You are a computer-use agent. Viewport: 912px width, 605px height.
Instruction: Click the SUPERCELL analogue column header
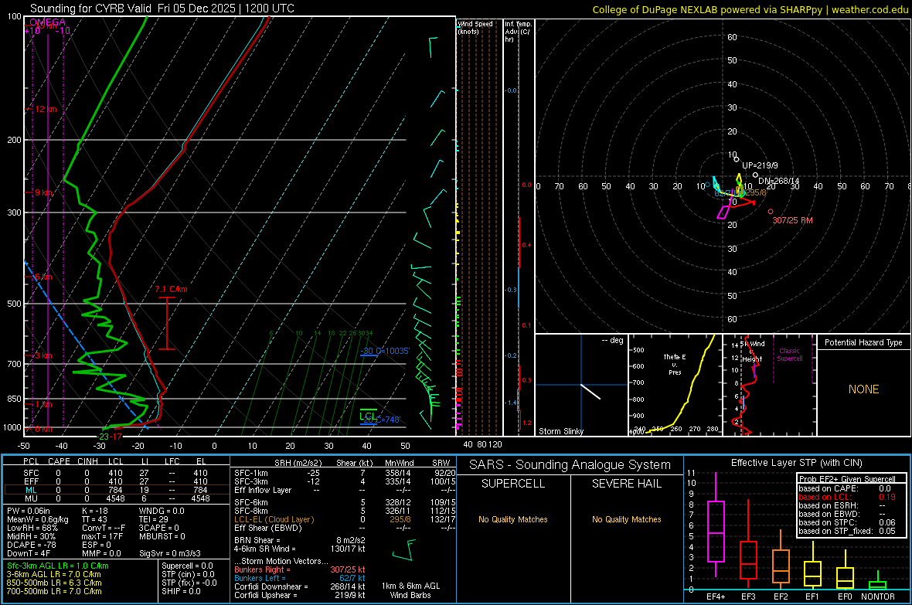tap(513, 484)
